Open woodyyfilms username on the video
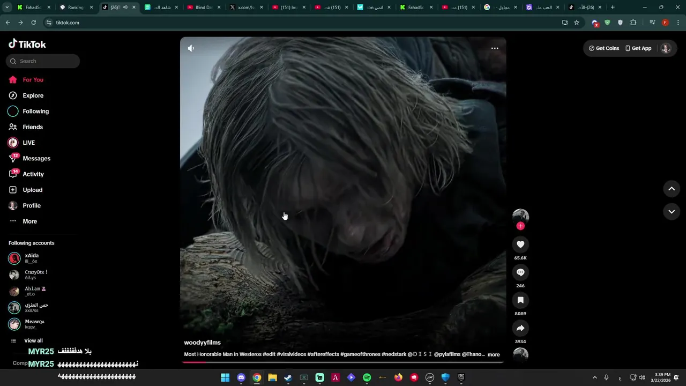The height and width of the screenshot is (386, 686). 203,343
